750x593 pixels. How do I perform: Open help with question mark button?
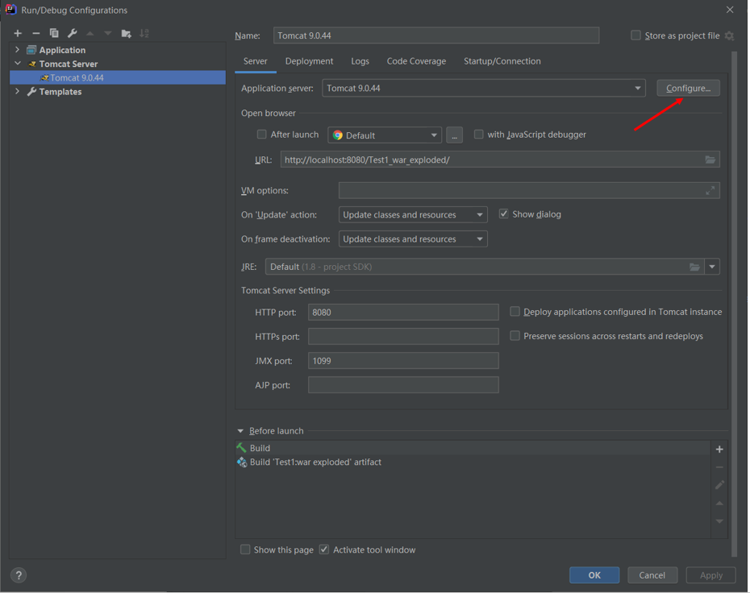click(x=19, y=575)
